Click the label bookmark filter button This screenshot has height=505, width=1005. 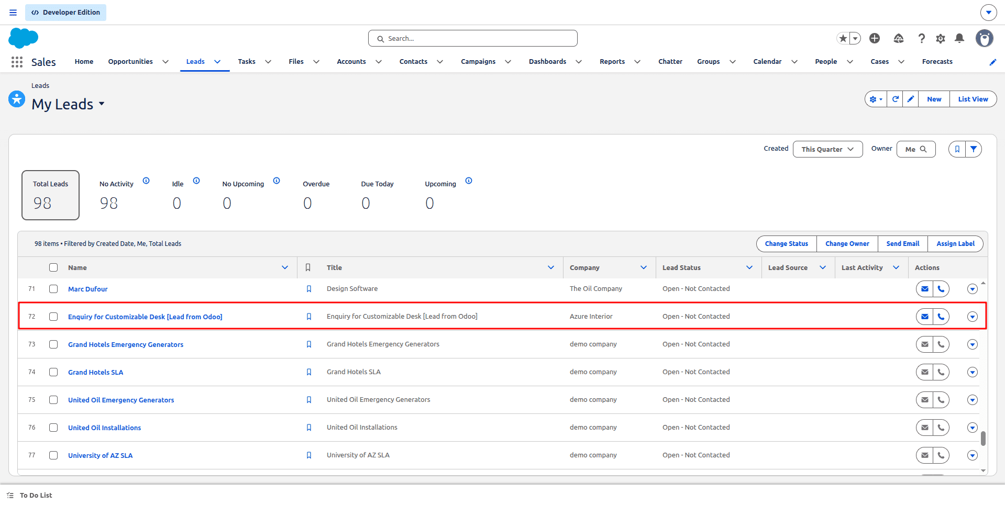coord(957,149)
